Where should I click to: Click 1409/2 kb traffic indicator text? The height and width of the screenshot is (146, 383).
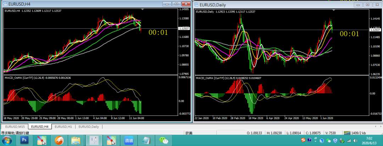coord(359,133)
